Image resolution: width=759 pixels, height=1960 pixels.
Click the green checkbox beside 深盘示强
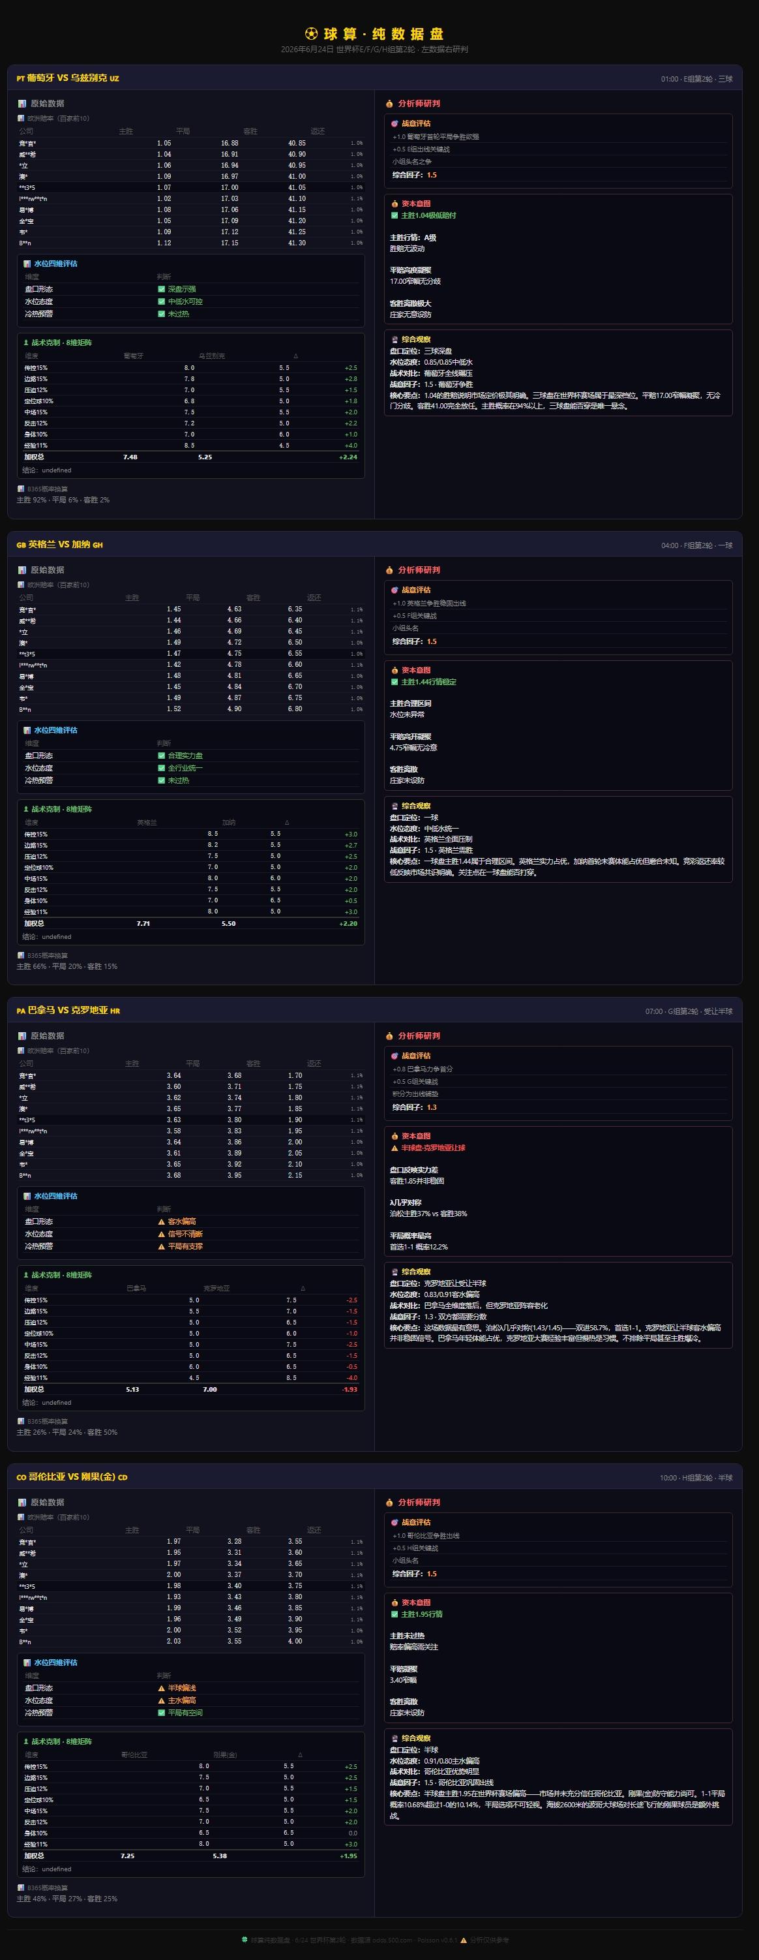161,289
